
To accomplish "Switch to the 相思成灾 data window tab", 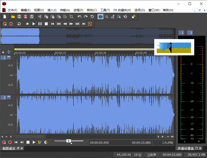I will point(9,148).
